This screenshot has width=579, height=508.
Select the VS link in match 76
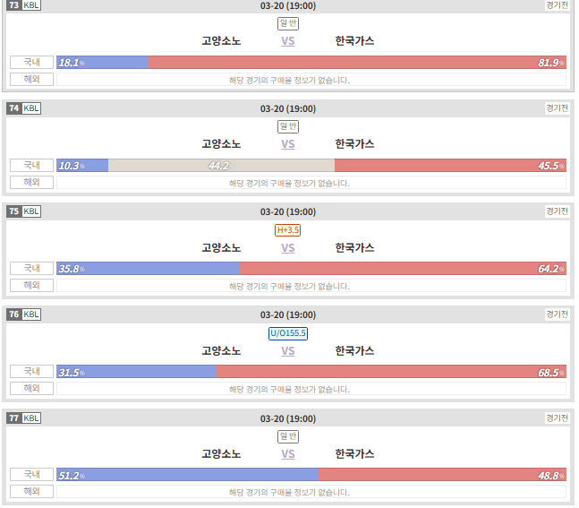(x=287, y=351)
